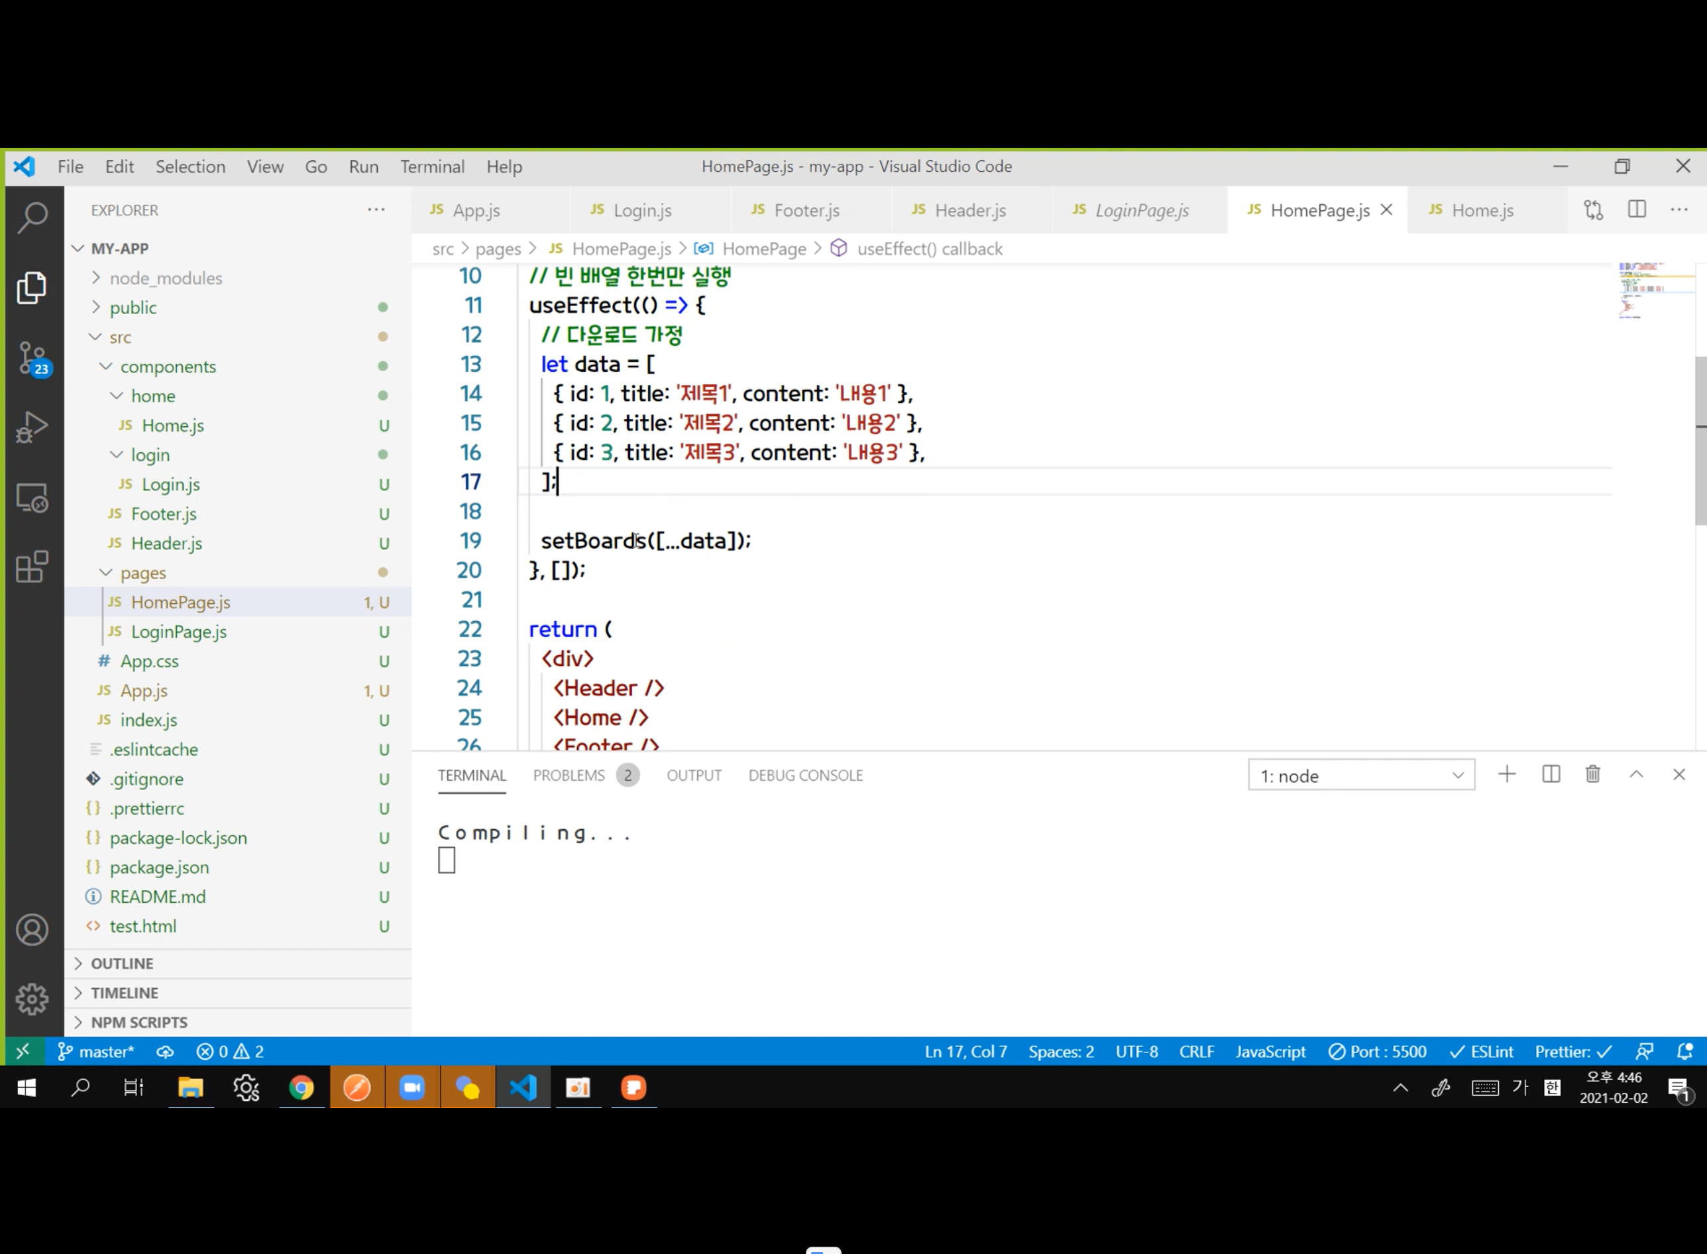Change language mode JavaScript
This screenshot has width=1707, height=1254.
[x=1270, y=1051]
